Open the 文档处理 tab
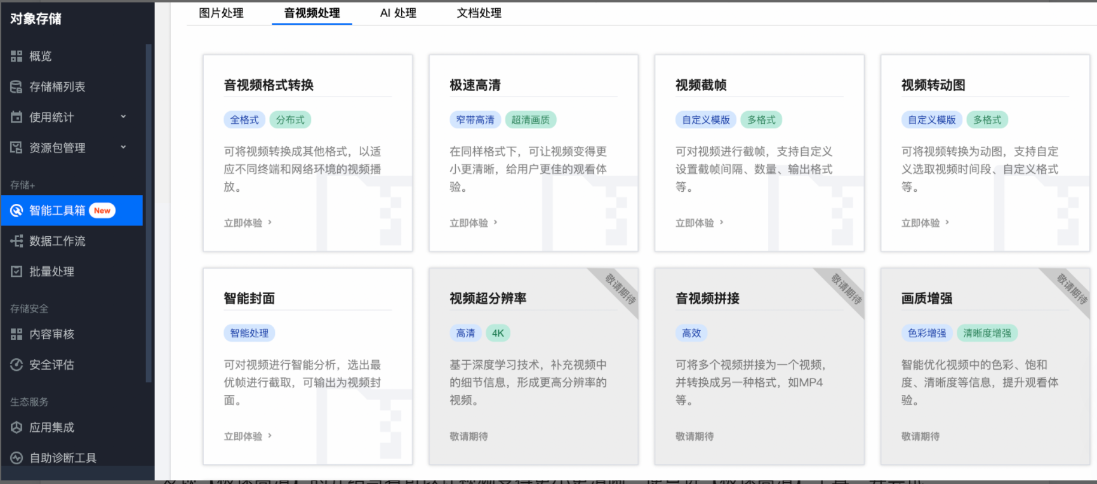1097x484 pixels. 479,13
